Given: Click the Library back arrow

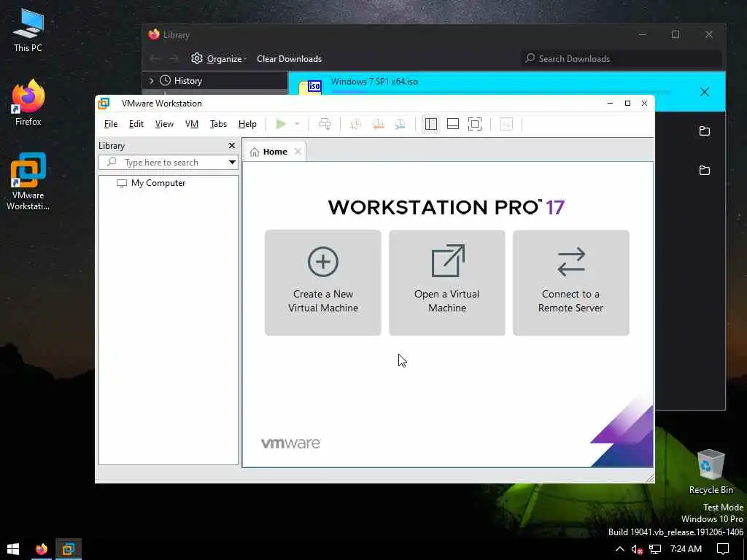Looking at the screenshot, I should (155, 58).
